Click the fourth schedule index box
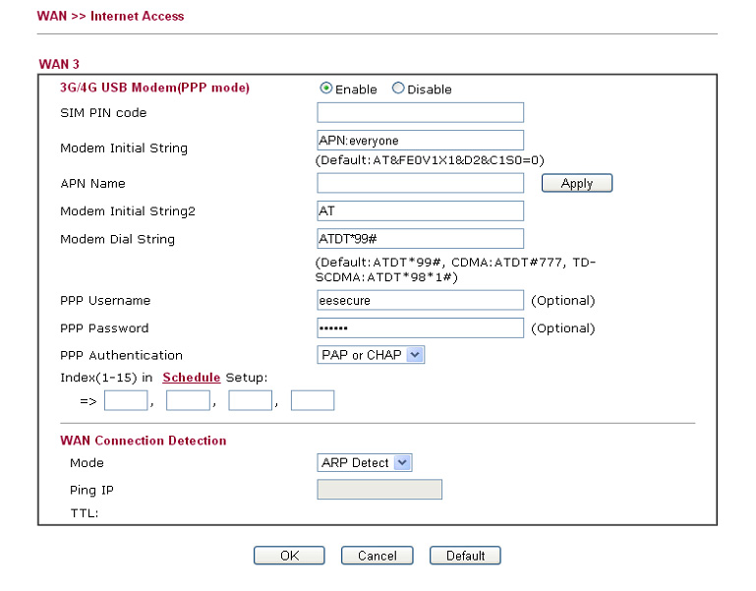The image size is (756, 591). coord(313,400)
